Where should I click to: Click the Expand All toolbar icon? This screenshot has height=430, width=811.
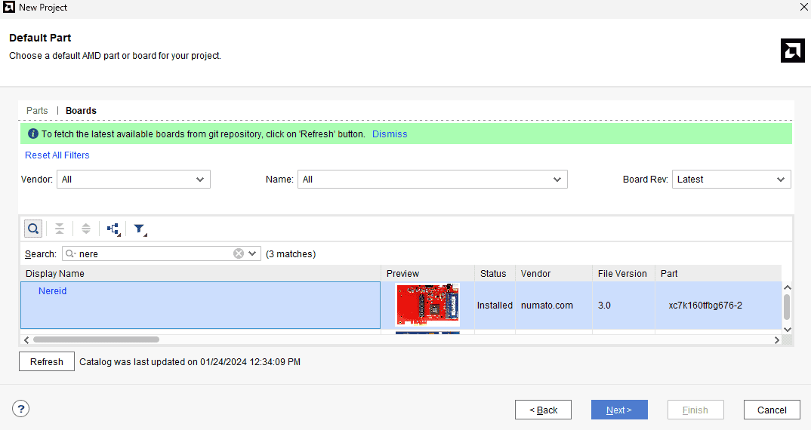[86, 229]
